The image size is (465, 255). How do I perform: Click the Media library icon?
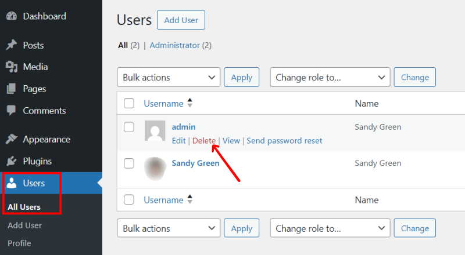12,67
